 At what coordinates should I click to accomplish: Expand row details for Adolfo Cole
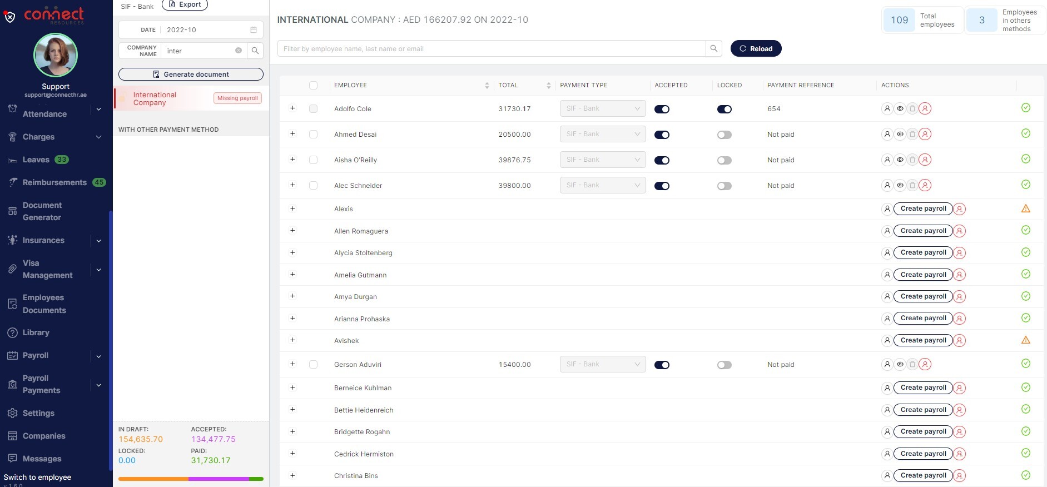[292, 108]
